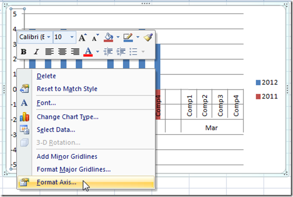
Task: Click the Select Data table icon
Action: pos(25,129)
